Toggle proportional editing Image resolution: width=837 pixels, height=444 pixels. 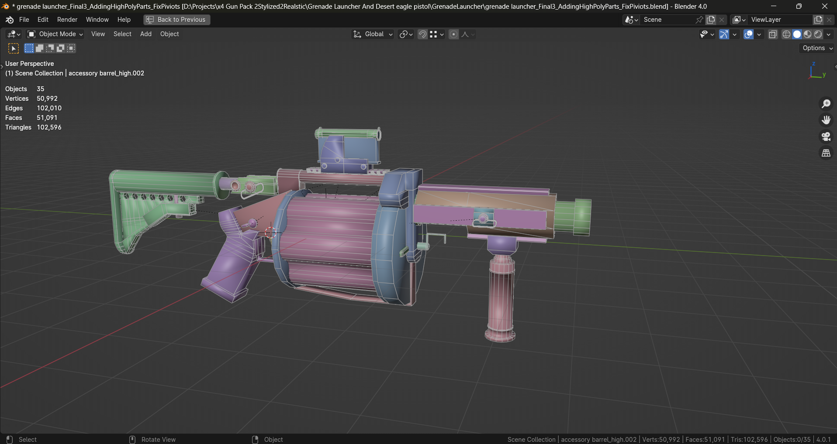[454, 34]
